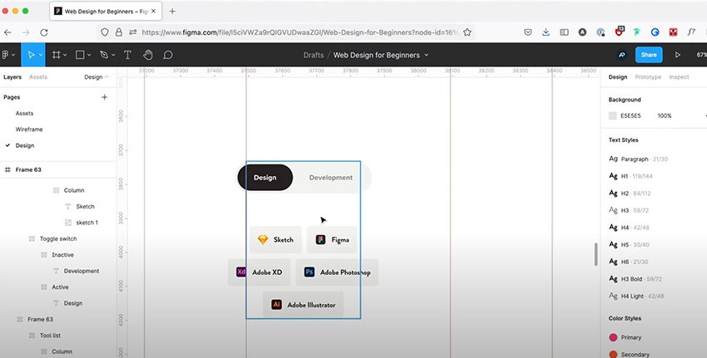Click the Secondary color style swatch
Image resolution: width=707 pixels, height=358 pixels.
click(x=613, y=355)
